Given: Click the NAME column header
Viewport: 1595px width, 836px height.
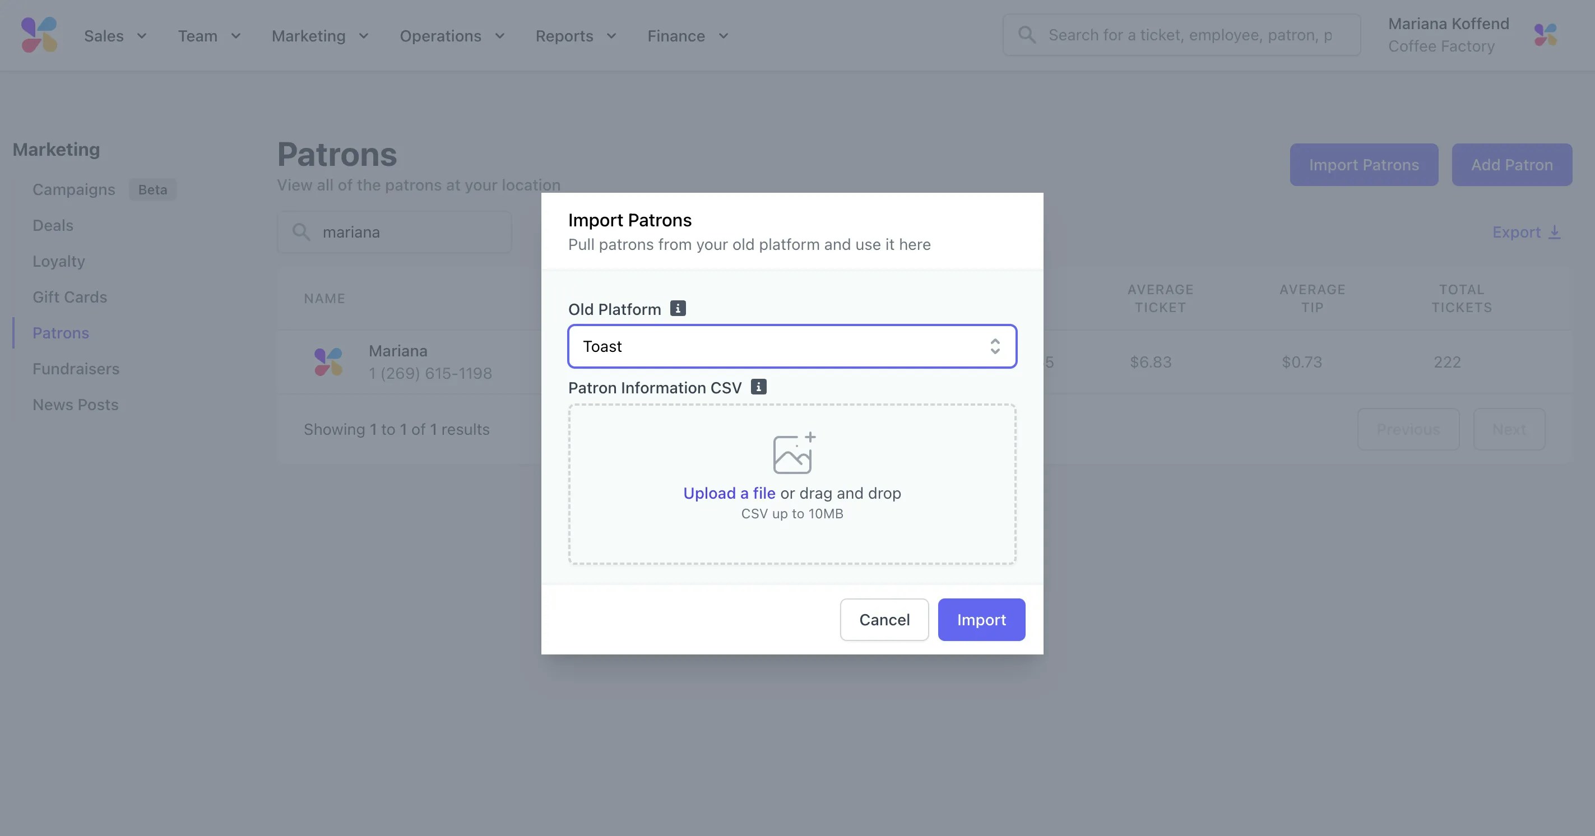Looking at the screenshot, I should (x=324, y=299).
